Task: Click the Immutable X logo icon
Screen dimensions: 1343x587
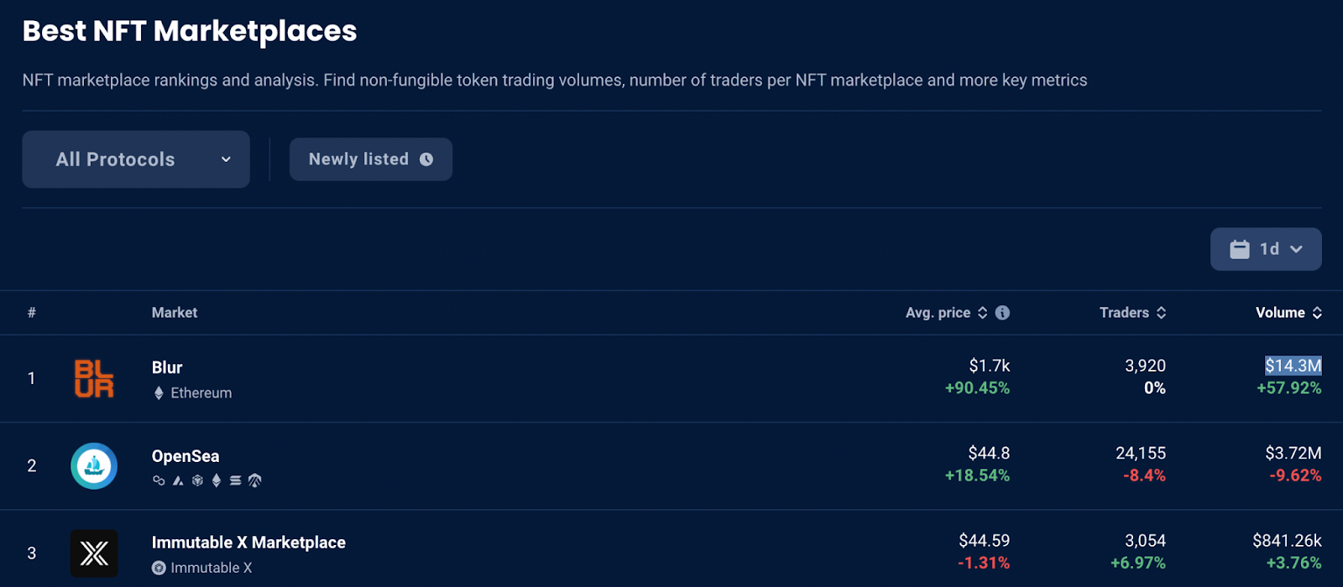Action: [94, 553]
